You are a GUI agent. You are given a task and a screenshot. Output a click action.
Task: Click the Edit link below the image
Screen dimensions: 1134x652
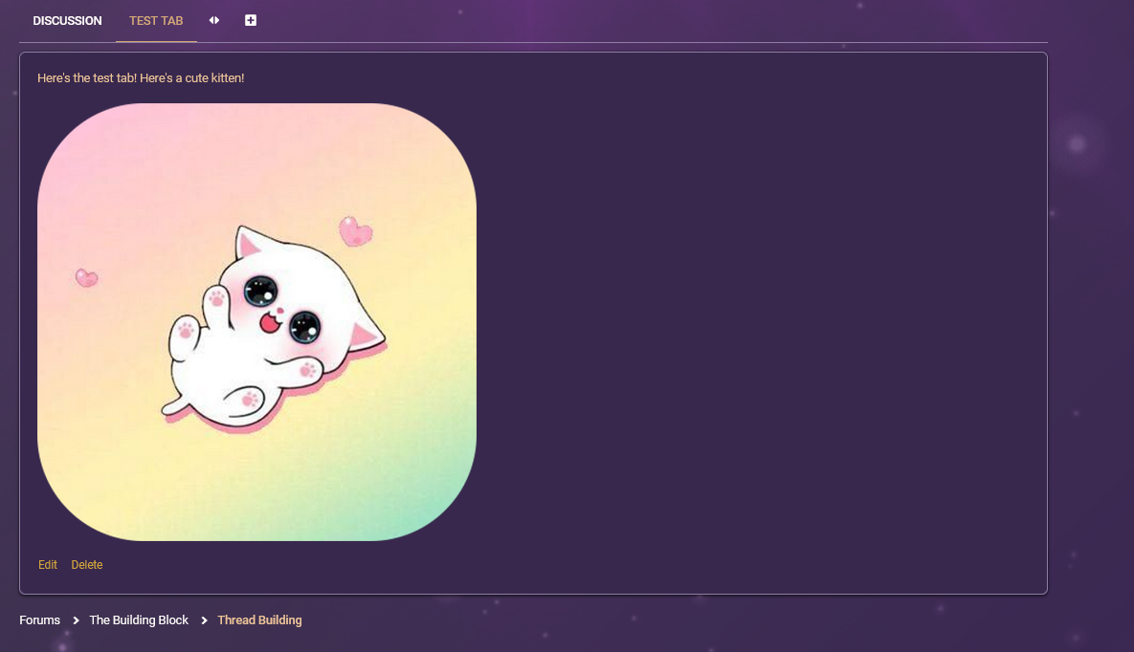48,565
